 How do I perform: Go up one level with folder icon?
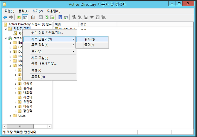click(19, 17)
